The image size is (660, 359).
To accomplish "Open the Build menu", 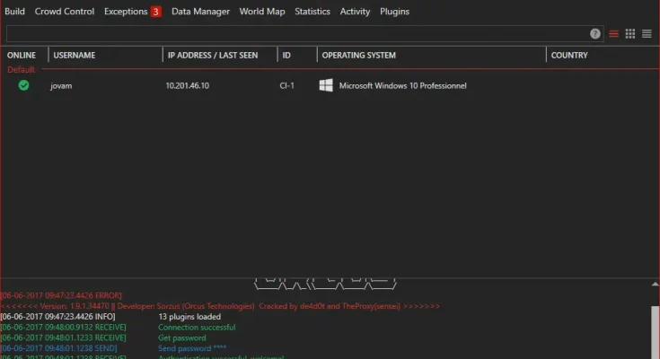I will point(14,12).
